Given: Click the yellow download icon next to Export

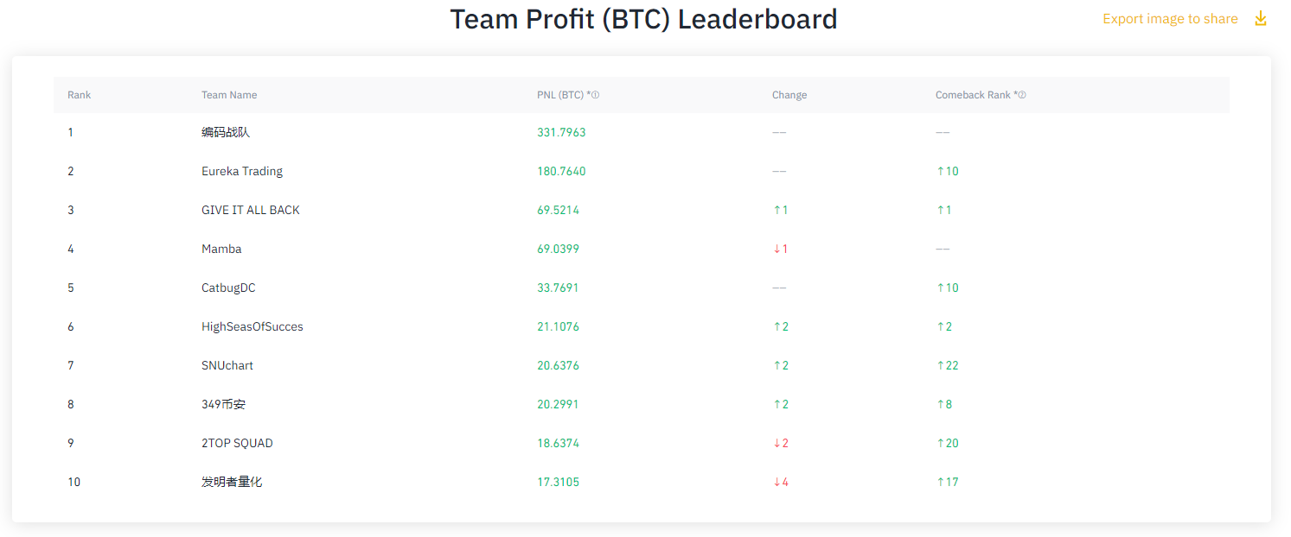Looking at the screenshot, I should point(1261,18).
